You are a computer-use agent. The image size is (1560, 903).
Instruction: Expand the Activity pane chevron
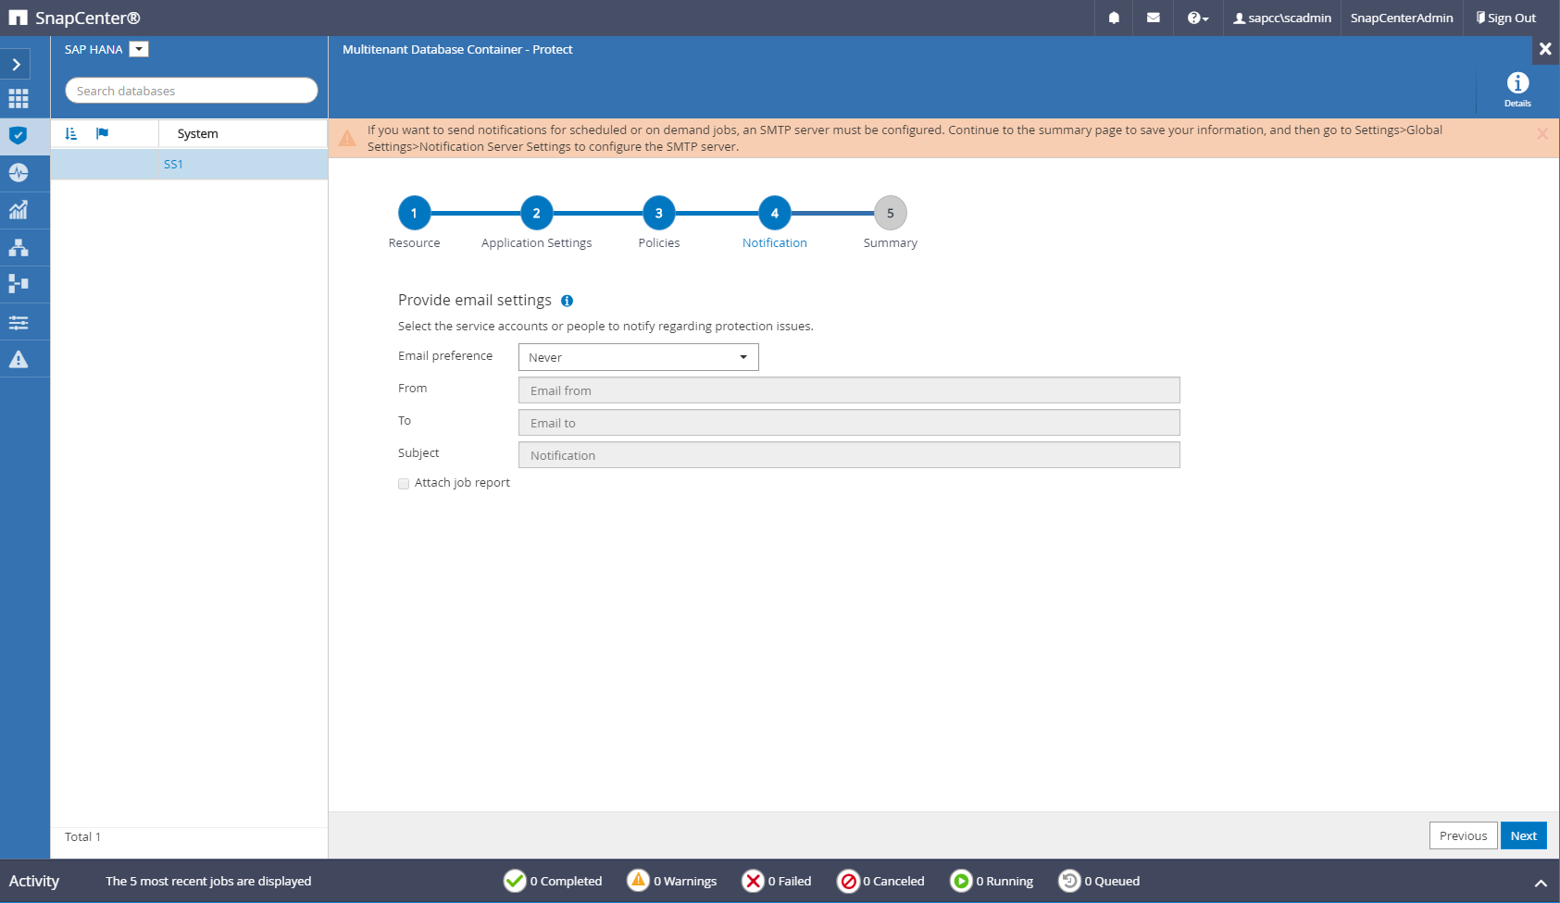point(1541,884)
